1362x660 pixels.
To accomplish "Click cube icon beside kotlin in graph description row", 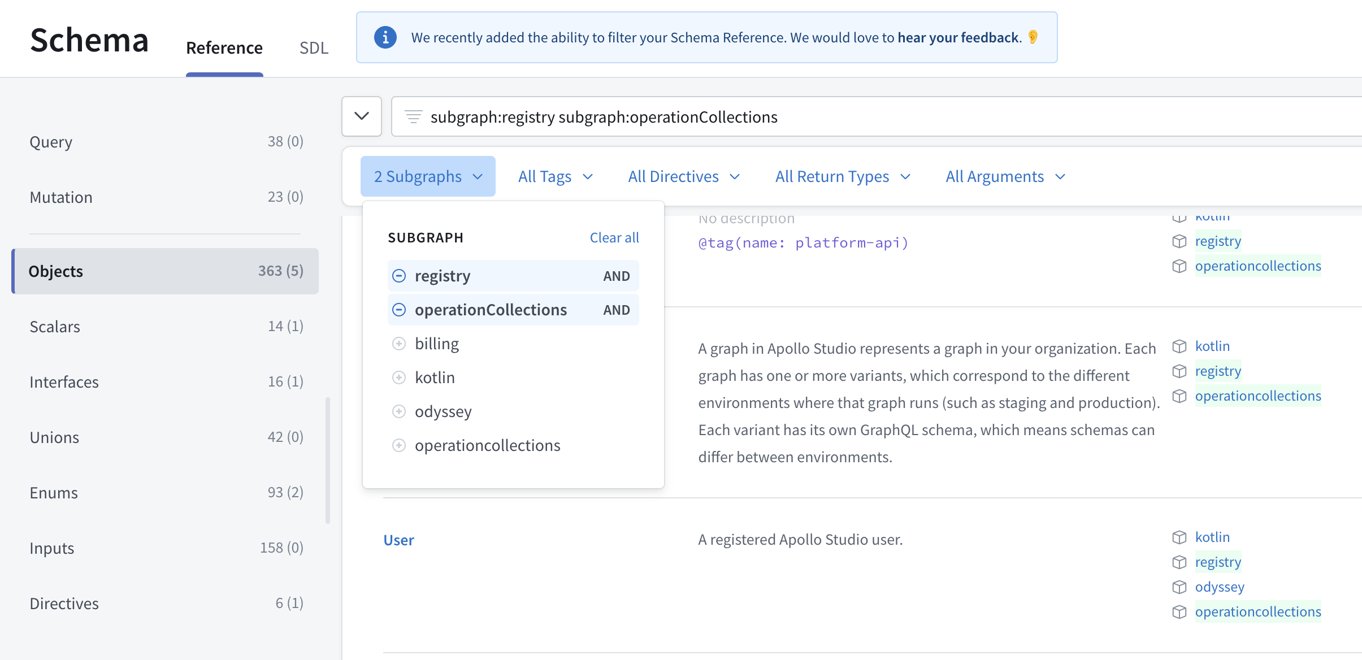I will [x=1179, y=346].
